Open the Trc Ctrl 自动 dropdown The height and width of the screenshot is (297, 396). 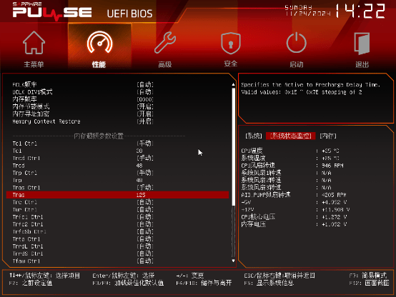pyautogui.click(x=145, y=202)
